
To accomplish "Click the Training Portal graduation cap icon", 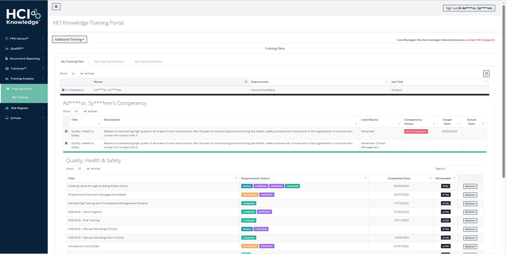I will [8, 88].
